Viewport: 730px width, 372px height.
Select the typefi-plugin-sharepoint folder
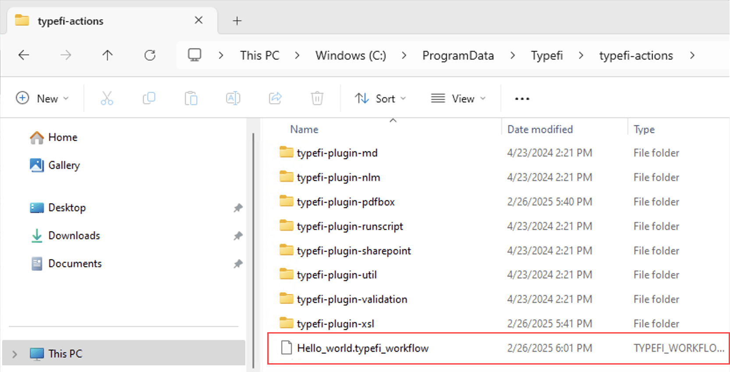[354, 251]
